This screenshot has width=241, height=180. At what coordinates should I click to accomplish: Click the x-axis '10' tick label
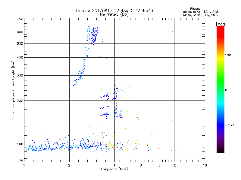pos(174,165)
